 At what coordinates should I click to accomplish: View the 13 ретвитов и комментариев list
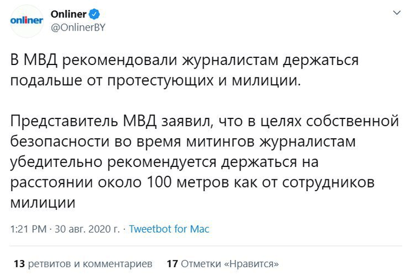tap(83, 263)
